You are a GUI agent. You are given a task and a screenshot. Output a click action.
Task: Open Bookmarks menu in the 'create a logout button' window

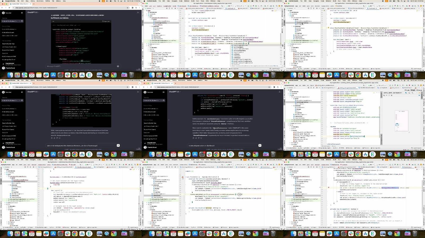click(x=182, y=80)
